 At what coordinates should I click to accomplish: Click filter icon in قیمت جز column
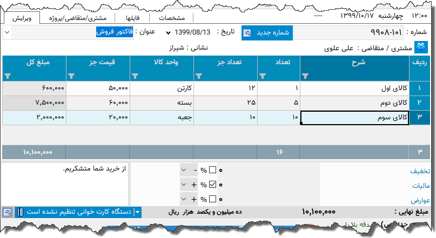click(x=71, y=76)
